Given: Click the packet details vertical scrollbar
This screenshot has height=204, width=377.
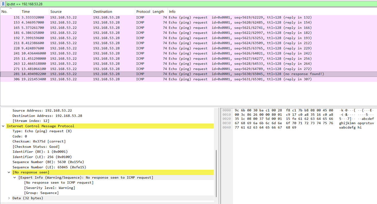Looking at the screenshot, I should (x=216, y=173).
